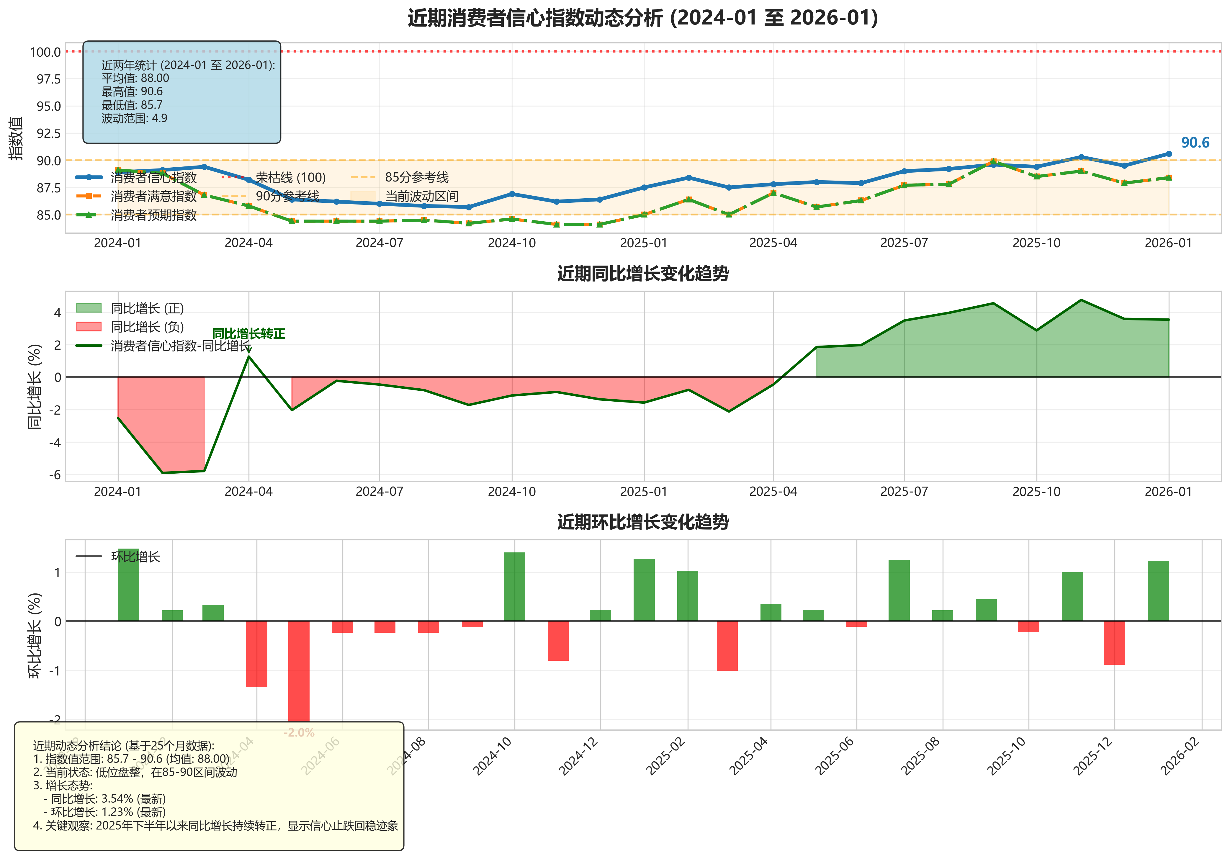Click the red 同比增长 (负) legend swatch
The image size is (1230, 854).
88,326
